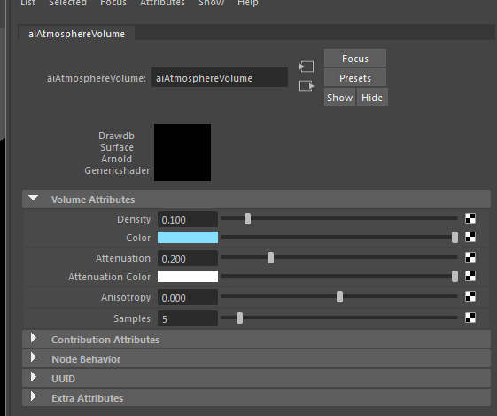Click the Attenuation value field 0.200
The height and width of the screenshot is (416, 497).
188,258
